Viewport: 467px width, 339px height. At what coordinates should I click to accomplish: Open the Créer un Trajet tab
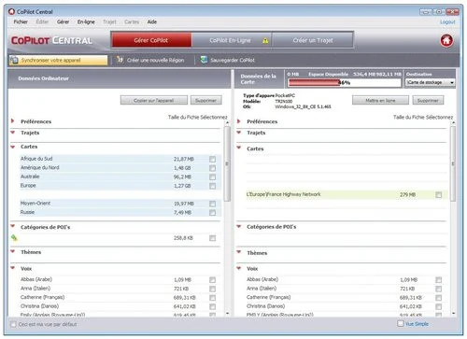pos(313,40)
